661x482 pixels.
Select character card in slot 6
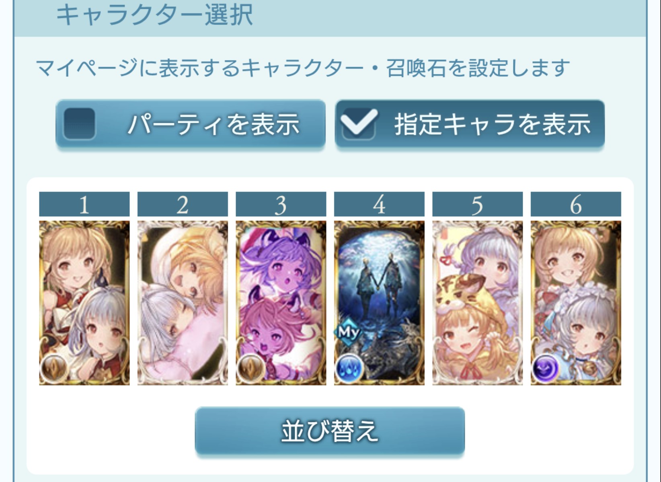pos(576,303)
